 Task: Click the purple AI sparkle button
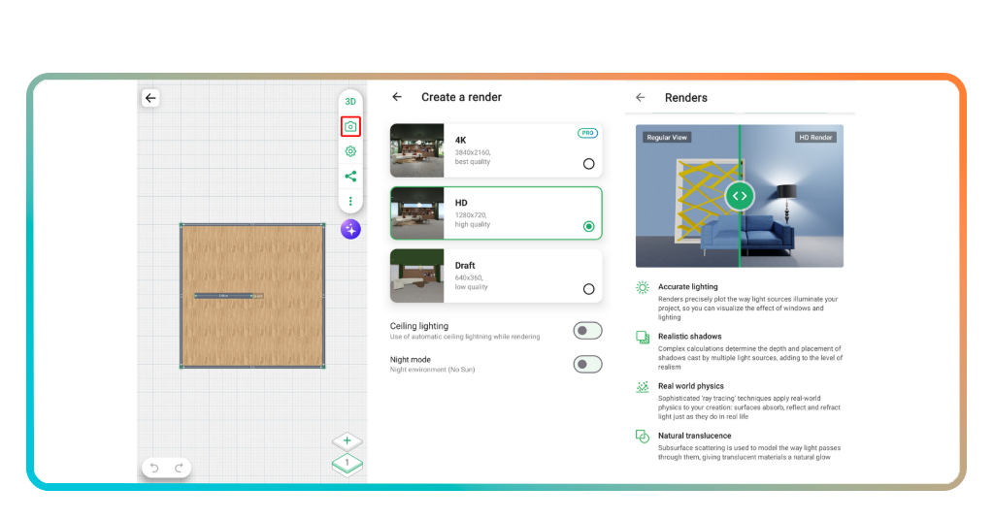click(350, 229)
